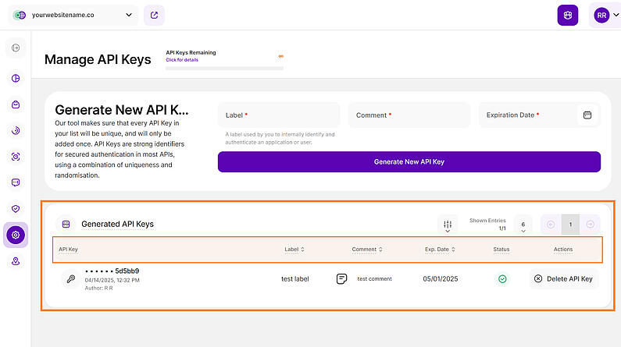Expand the RR account menu
The image size is (621, 347).
(606, 15)
